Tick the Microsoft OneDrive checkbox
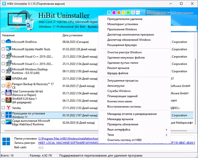This screenshot has width=198, height=158. click(x=3, y=42)
